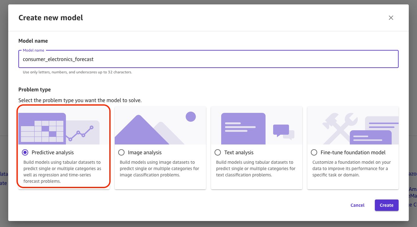
Task: Click the Predictive analysis description text
Action: [x=62, y=172]
